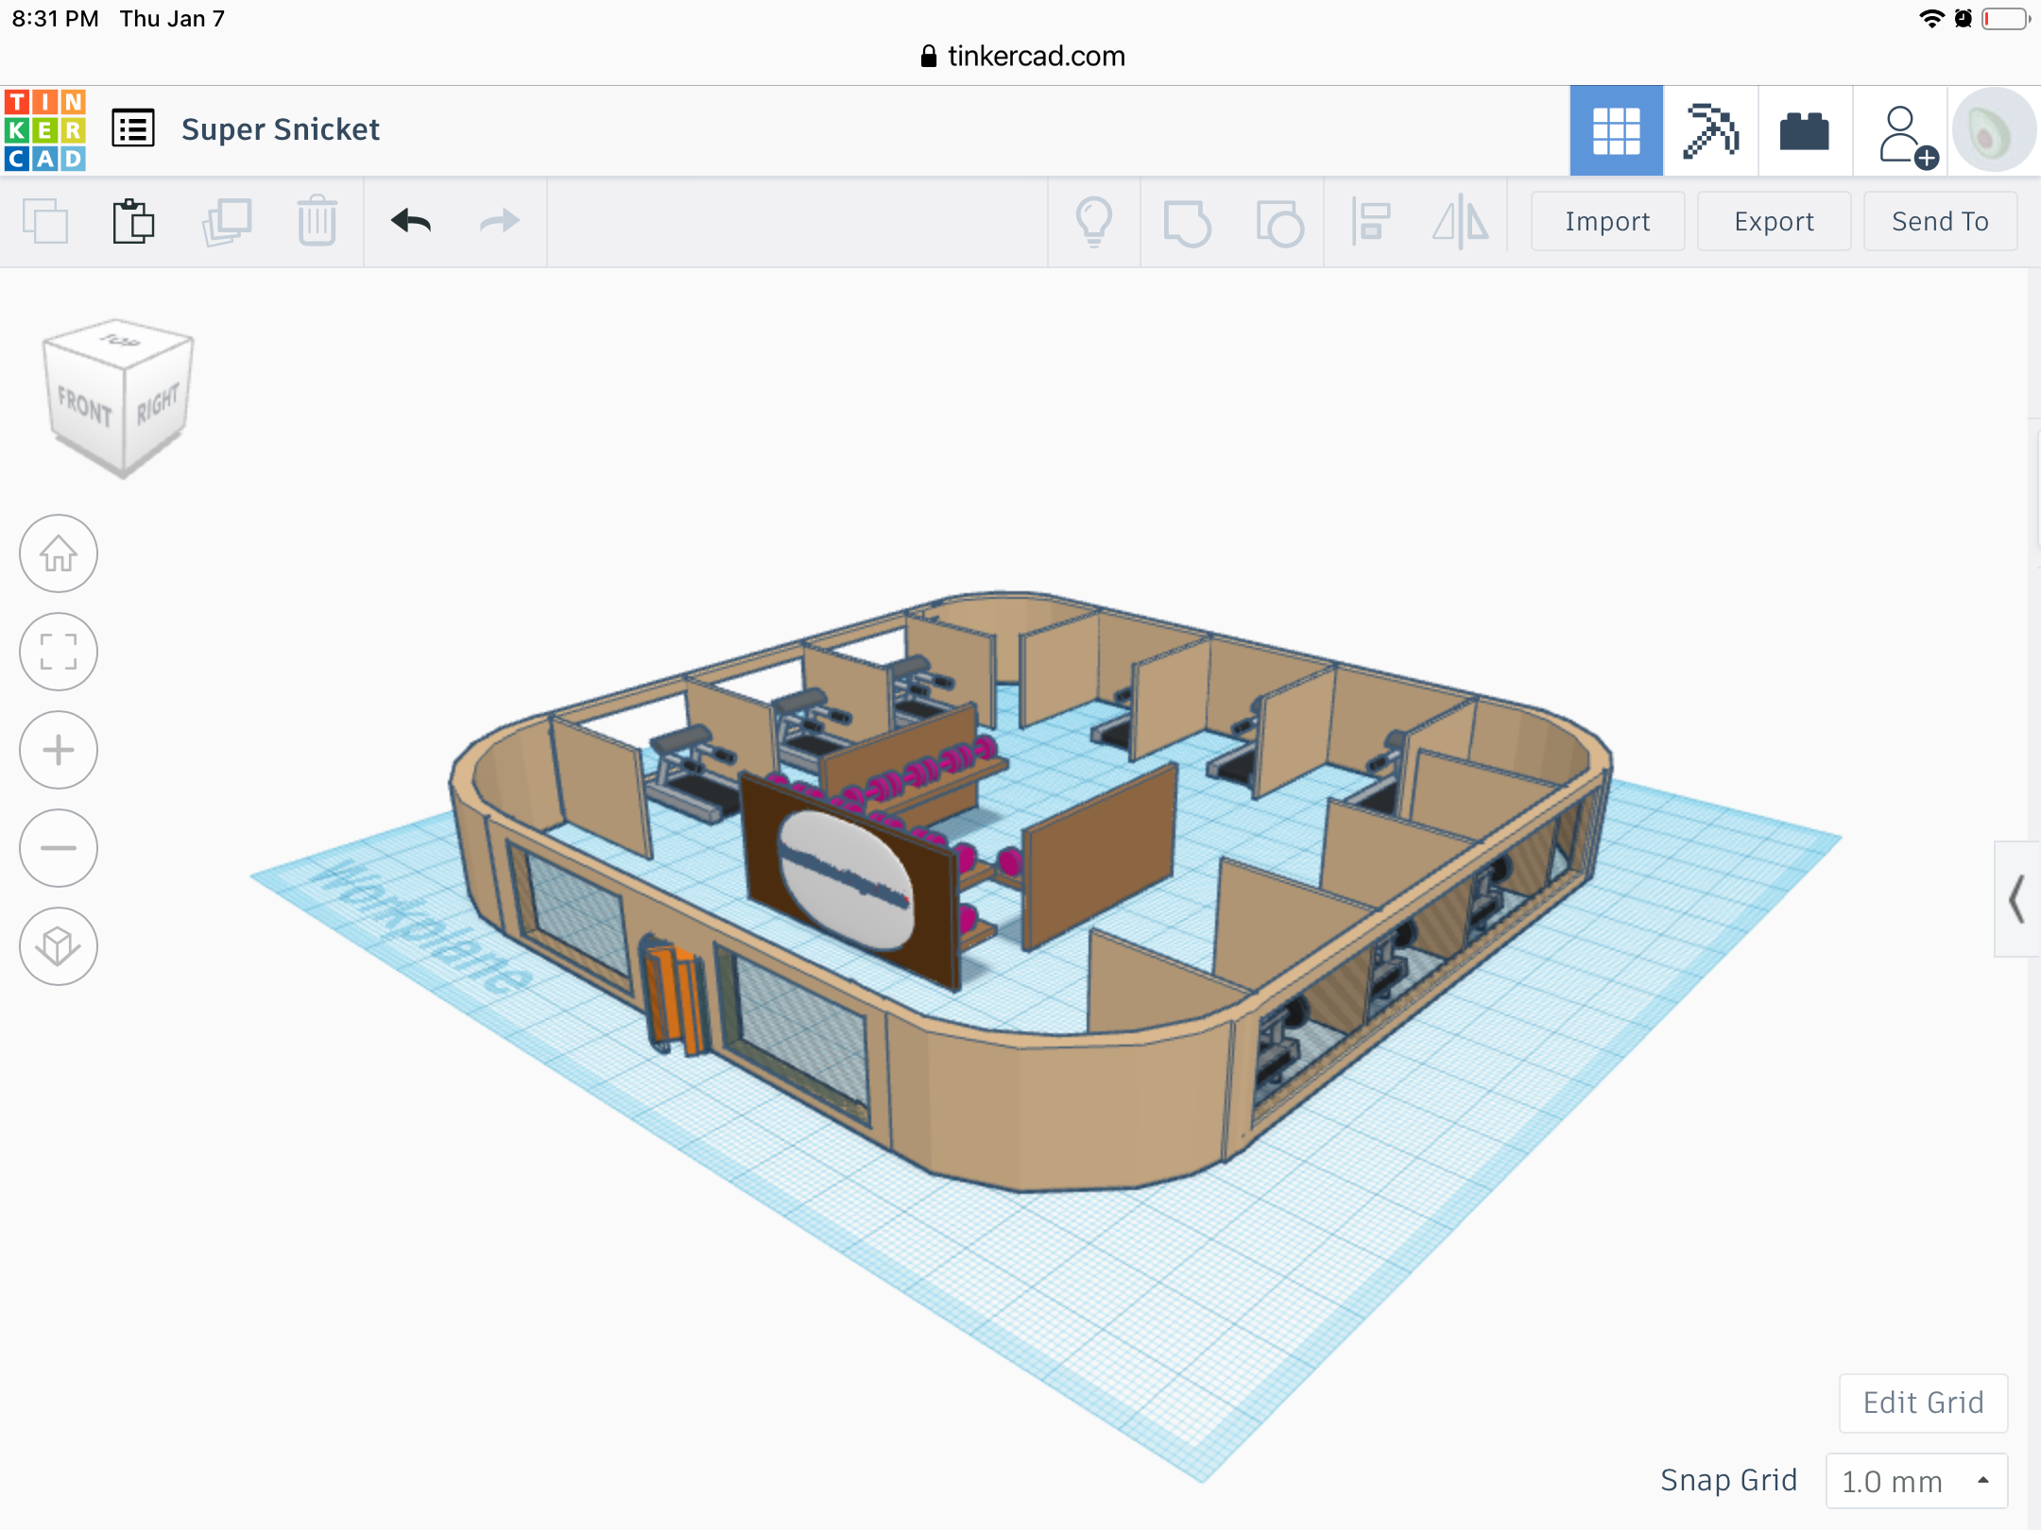Expand the collapsed shapes panel arrow
Viewport: 2041px width, 1530px height.
(2017, 899)
